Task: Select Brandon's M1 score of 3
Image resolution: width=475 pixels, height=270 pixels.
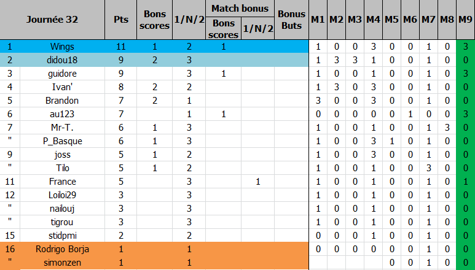Action: click(x=318, y=101)
